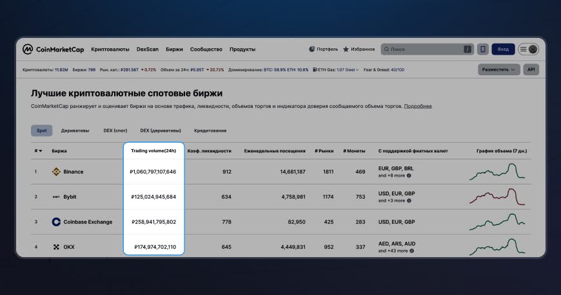561x295 pixels.
Task: Click the CoinMarketCap logo
Action: [x=53, y=49]
